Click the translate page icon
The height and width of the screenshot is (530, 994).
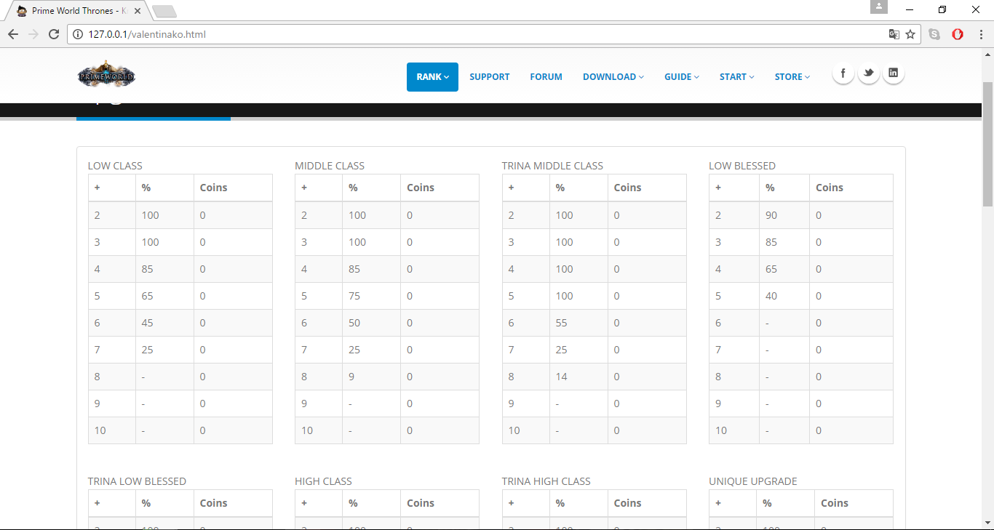[x=894, y=34]
